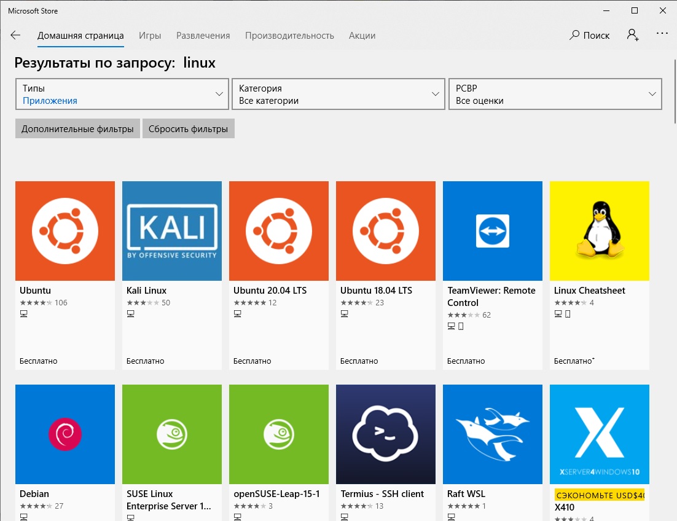Open the Поиск search field
677x521 pixels.
(589, 36)
